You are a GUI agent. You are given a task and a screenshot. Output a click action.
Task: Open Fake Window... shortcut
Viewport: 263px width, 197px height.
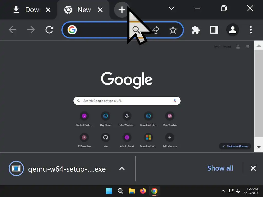pos(127,119)
